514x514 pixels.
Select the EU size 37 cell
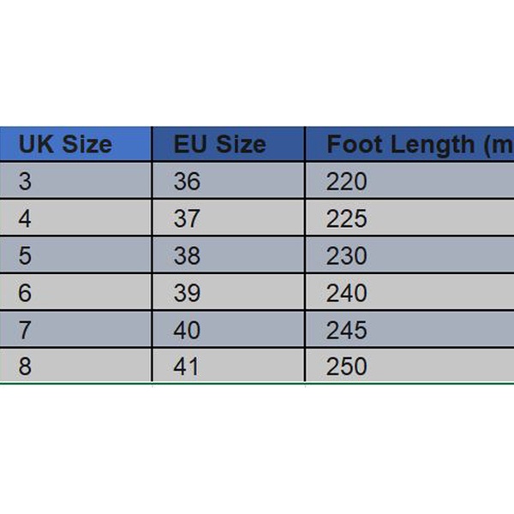tap(228, 219)
